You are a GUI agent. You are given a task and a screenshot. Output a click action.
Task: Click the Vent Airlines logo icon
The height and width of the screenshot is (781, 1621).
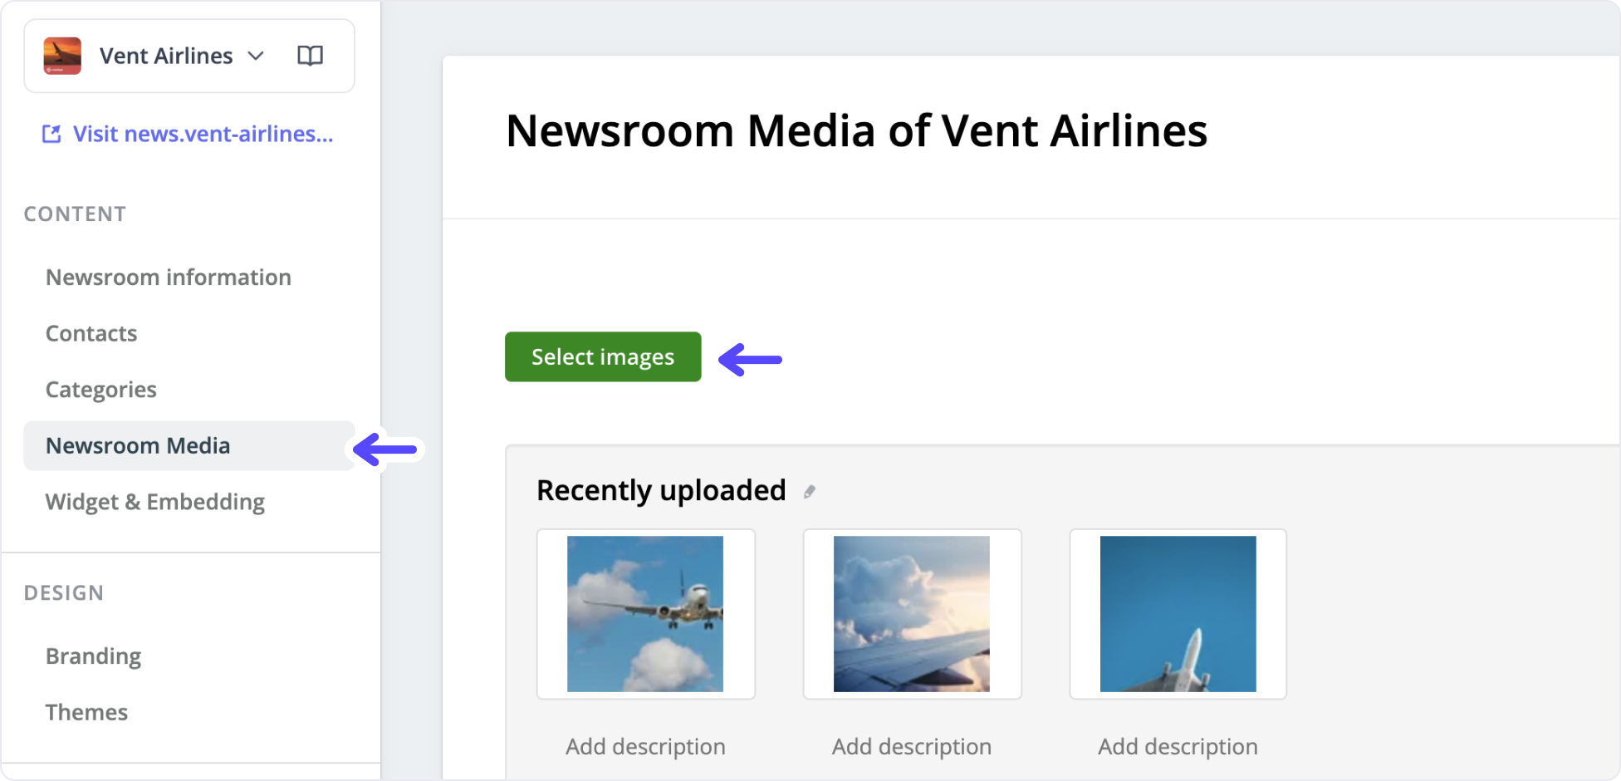(x=62, y=56)
